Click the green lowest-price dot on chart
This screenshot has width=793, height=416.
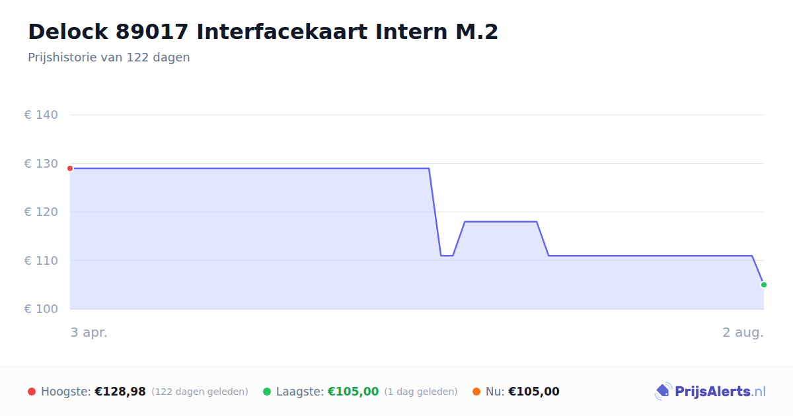tap(764, 285)
